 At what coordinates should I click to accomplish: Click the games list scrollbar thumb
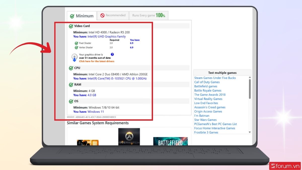click(x=250, y=89)
